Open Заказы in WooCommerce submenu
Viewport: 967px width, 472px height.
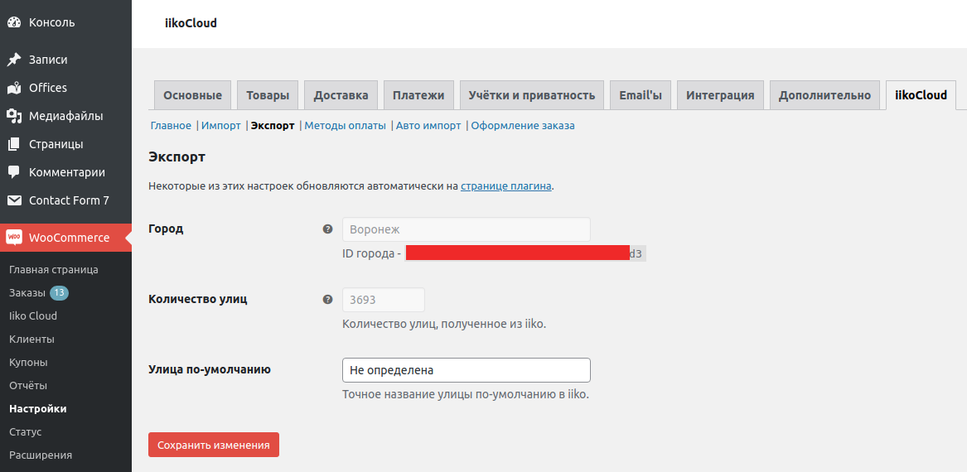(x=27, y=292)
